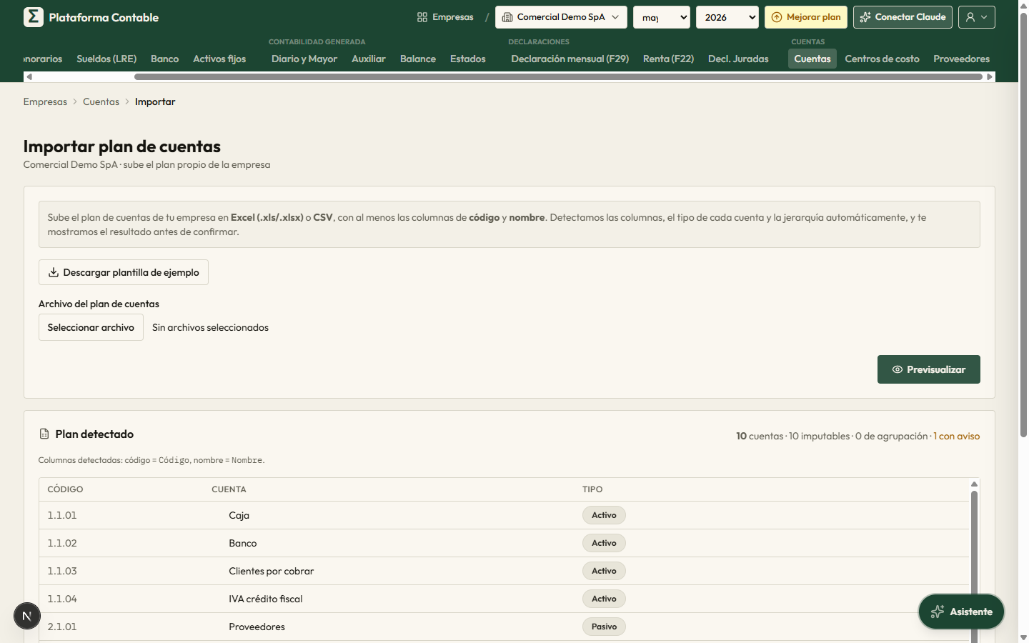This screenshot has width=1029, height=643.
Task: Click the table scrollbar up arrow
Action: tap(974, 484)
